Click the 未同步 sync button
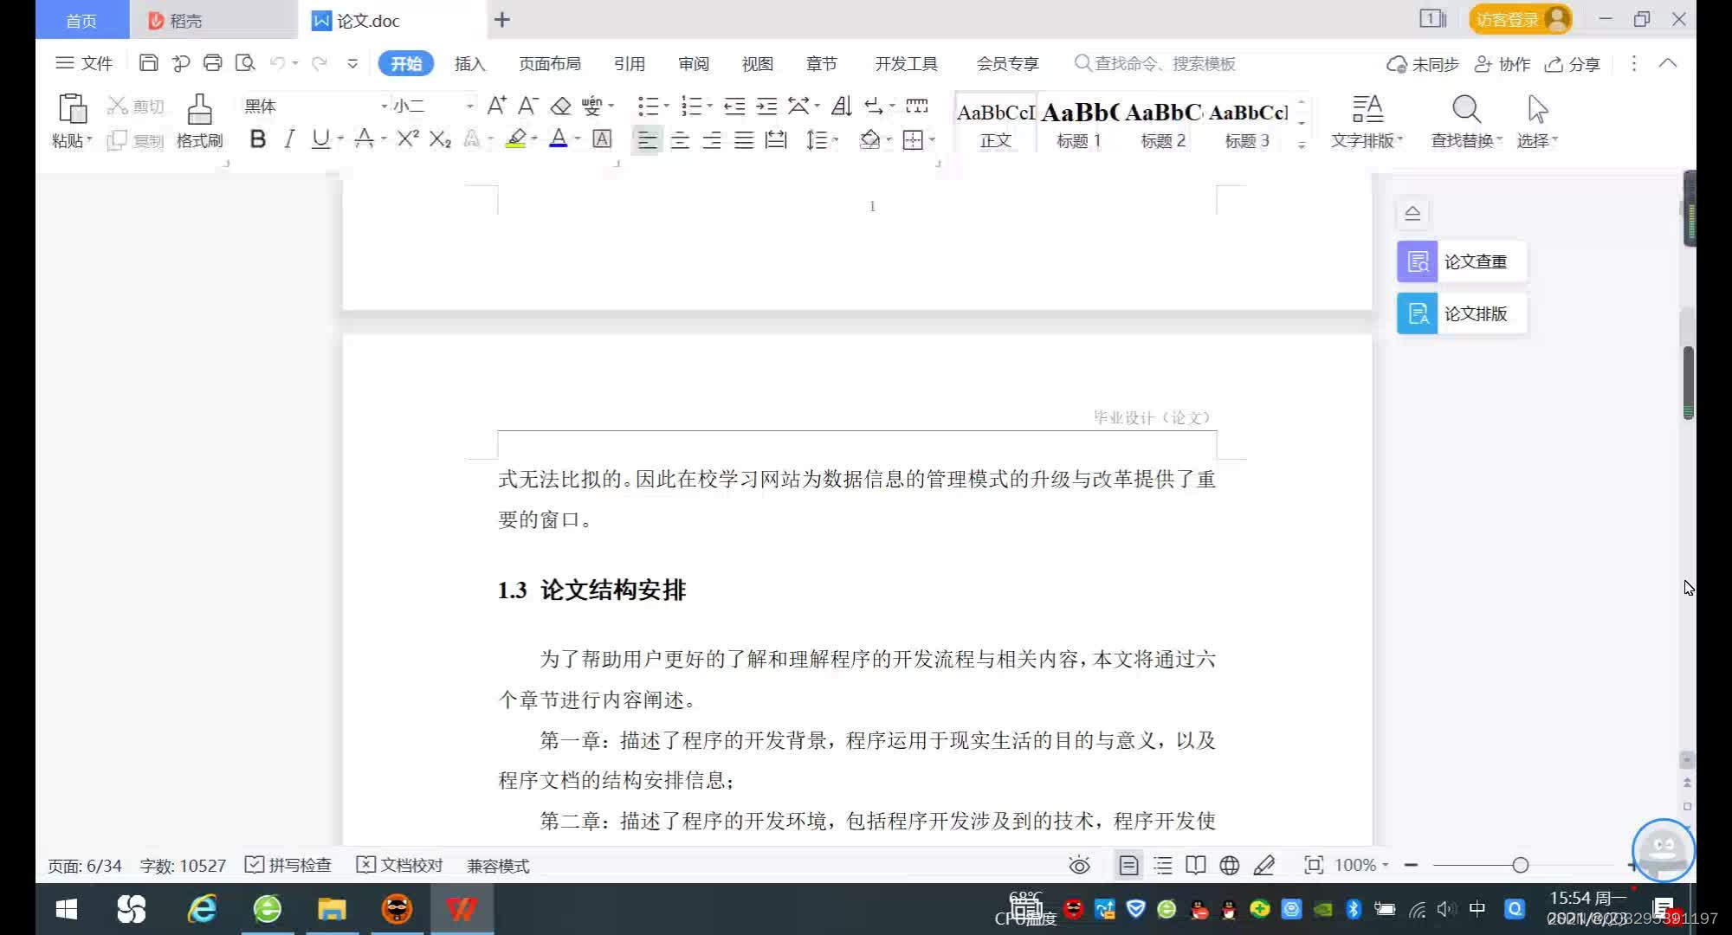The height and width of the screenshot is (935, 1732). pos(1423,63)
